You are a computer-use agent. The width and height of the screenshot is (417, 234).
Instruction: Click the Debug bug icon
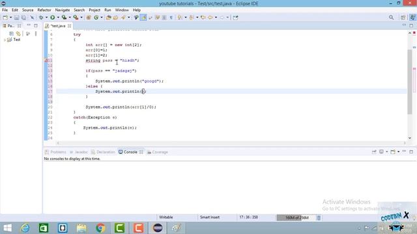41,18
